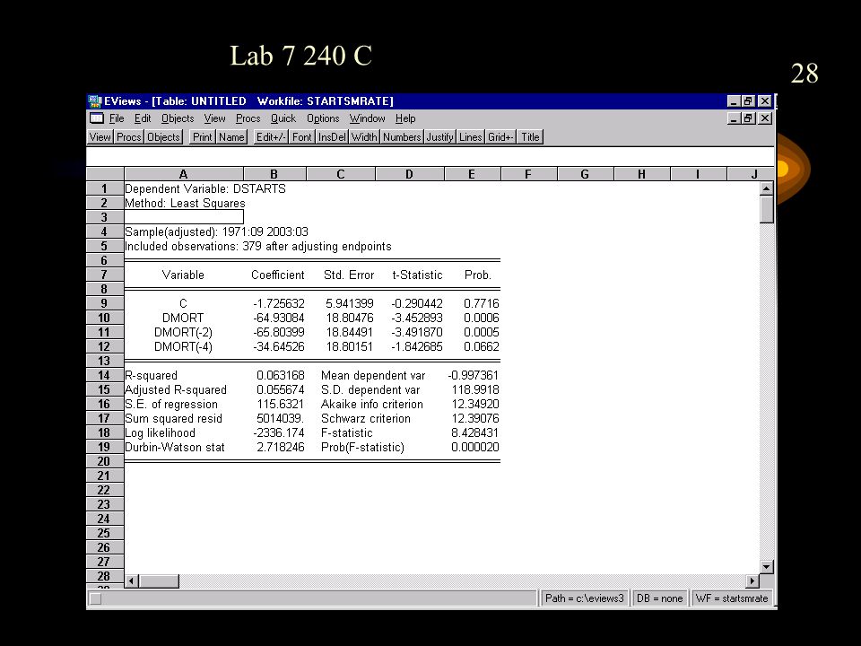This screenshot has height=646, width=861.
Task: Open the Help menu
Action: pos(405,118)
